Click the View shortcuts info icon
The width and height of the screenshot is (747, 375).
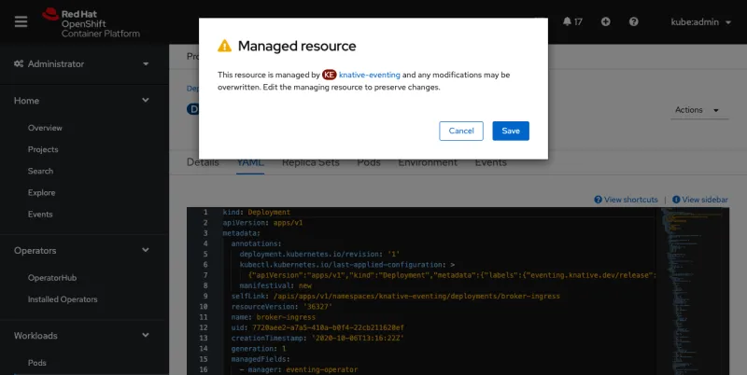(x=599, y=200)
